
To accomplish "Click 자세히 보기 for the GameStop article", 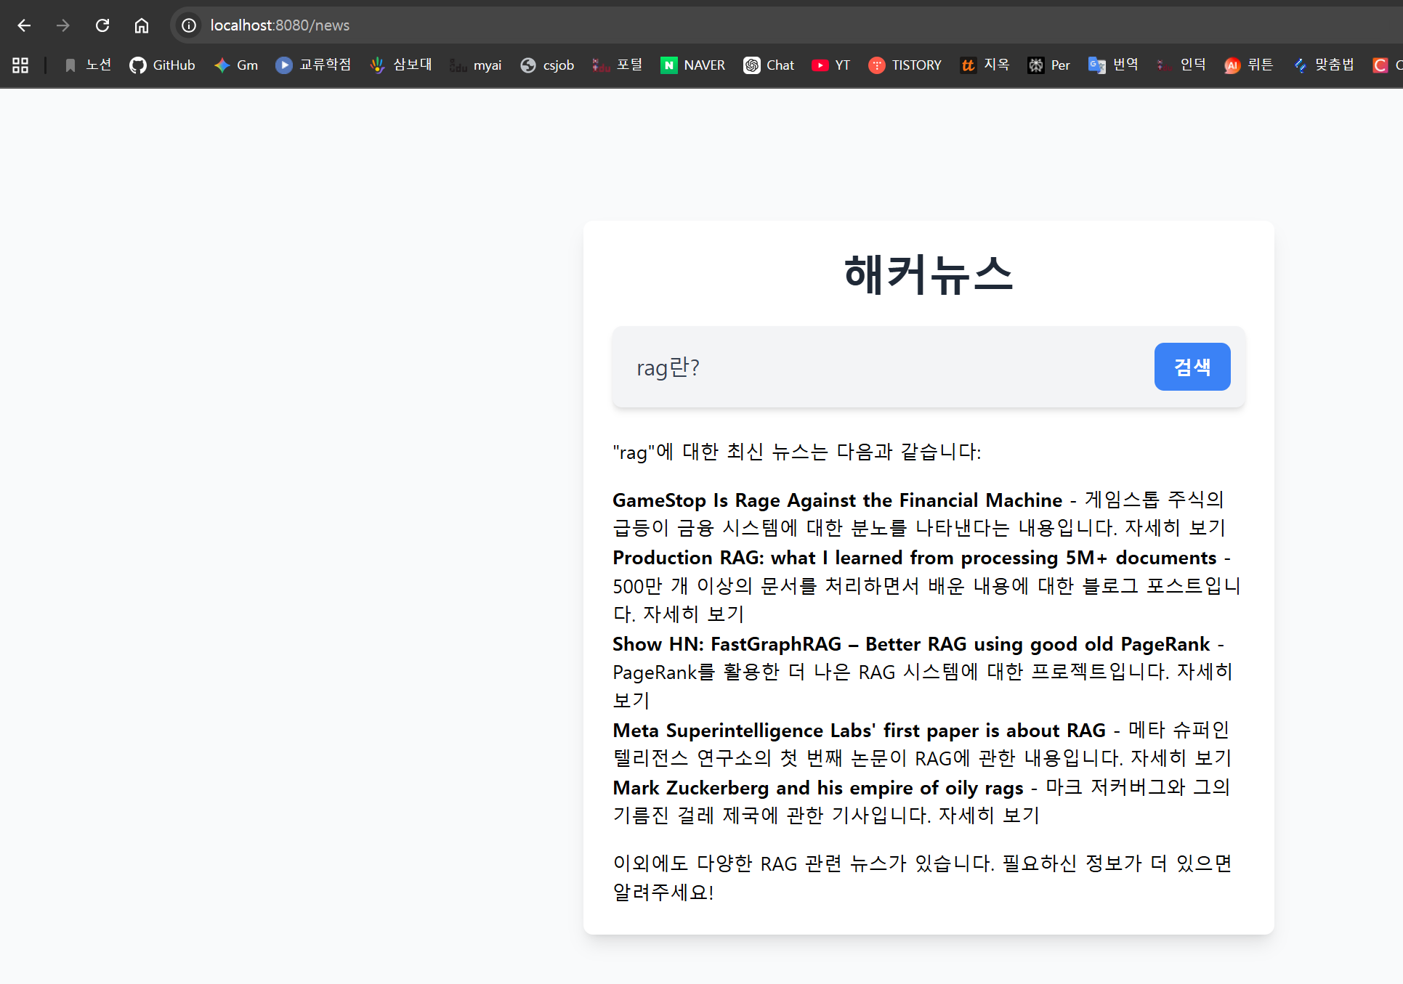I will tap(1176, 528).
